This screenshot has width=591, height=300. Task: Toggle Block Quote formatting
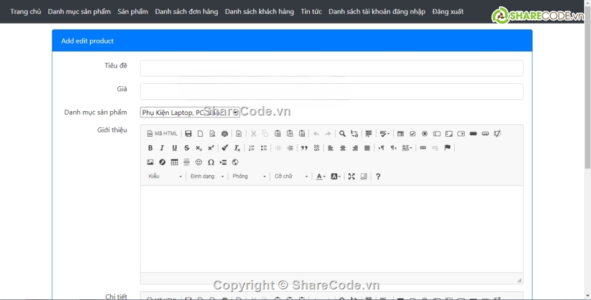[x=304, y=148]
